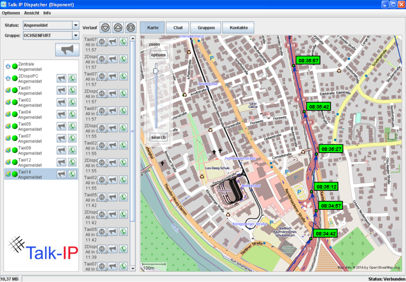The width and height of the screenshot is (406, 282).
Task: Call back from first Taxi05 history entry
Action: pos(123,197)
